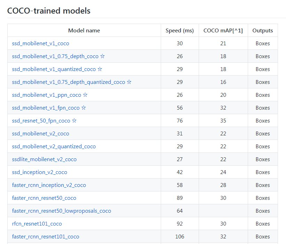This screenshot has width=286, height=244.
Task: Click the Model name column header
Action: 84,30
